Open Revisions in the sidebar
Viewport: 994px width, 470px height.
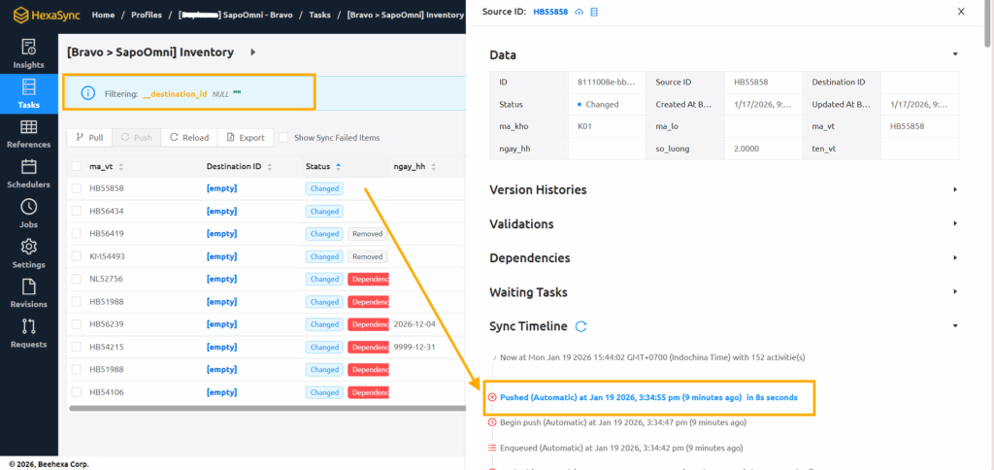[28, 292]
